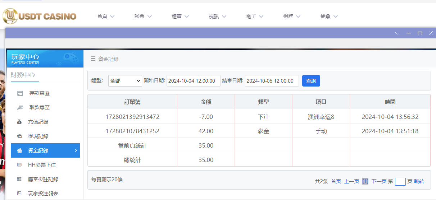Click the page number input box
This screenshot has height=200, width=436.
click(400, 182)
